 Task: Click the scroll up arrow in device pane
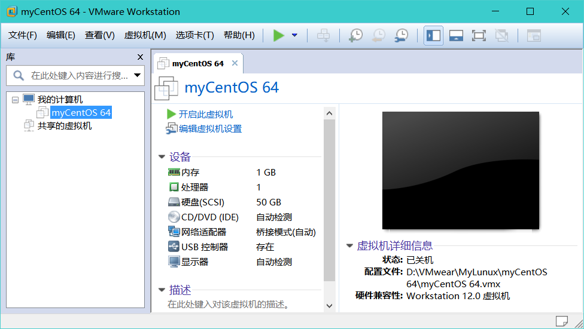(329, 113)
